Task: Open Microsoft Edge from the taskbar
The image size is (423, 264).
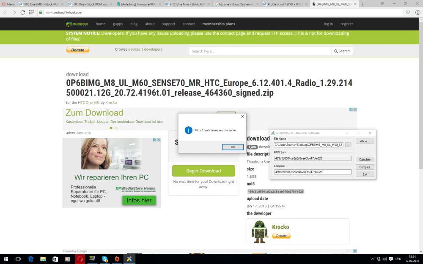Action: click(30, 259)
